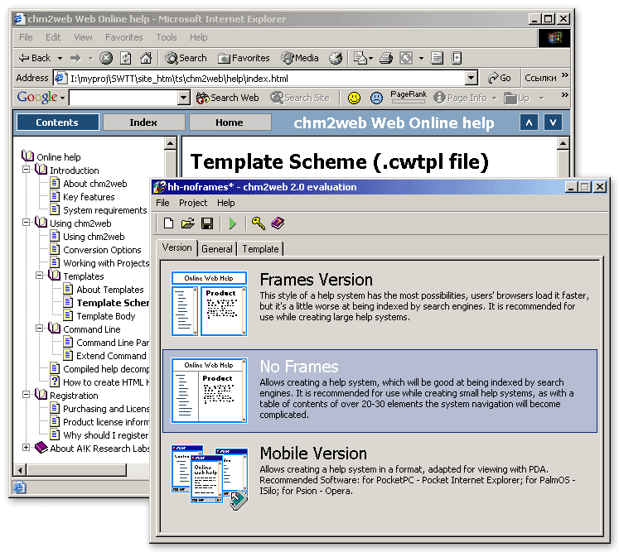
Task: Open the Conversion Options topic
Action: [x=102, y=250]
